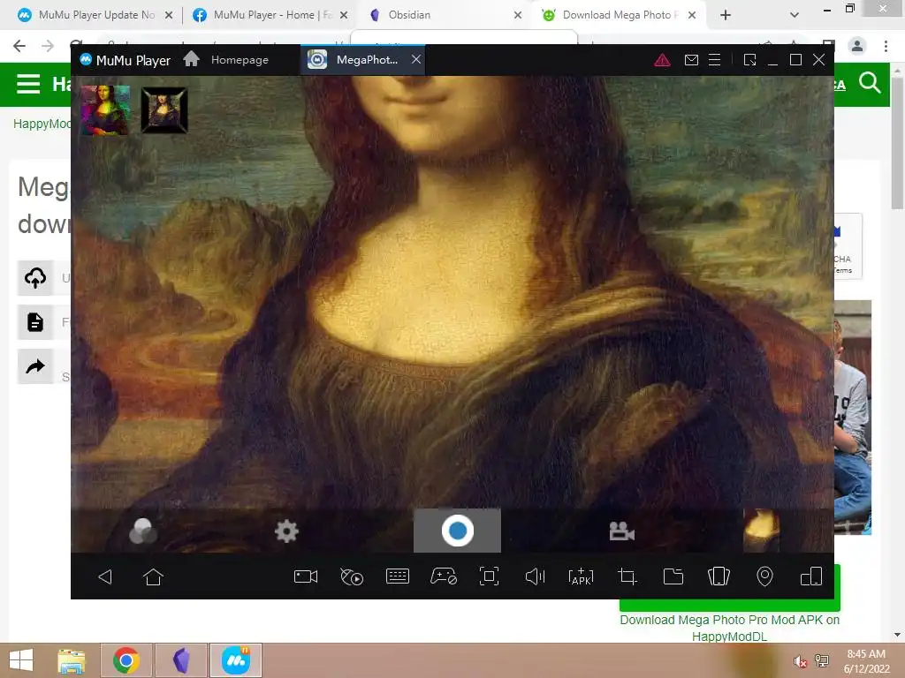Open the taskbar clock 8:45 AM
Viewport: 905px width, 678px height.
pyautogui.click(x=866, y=661)
